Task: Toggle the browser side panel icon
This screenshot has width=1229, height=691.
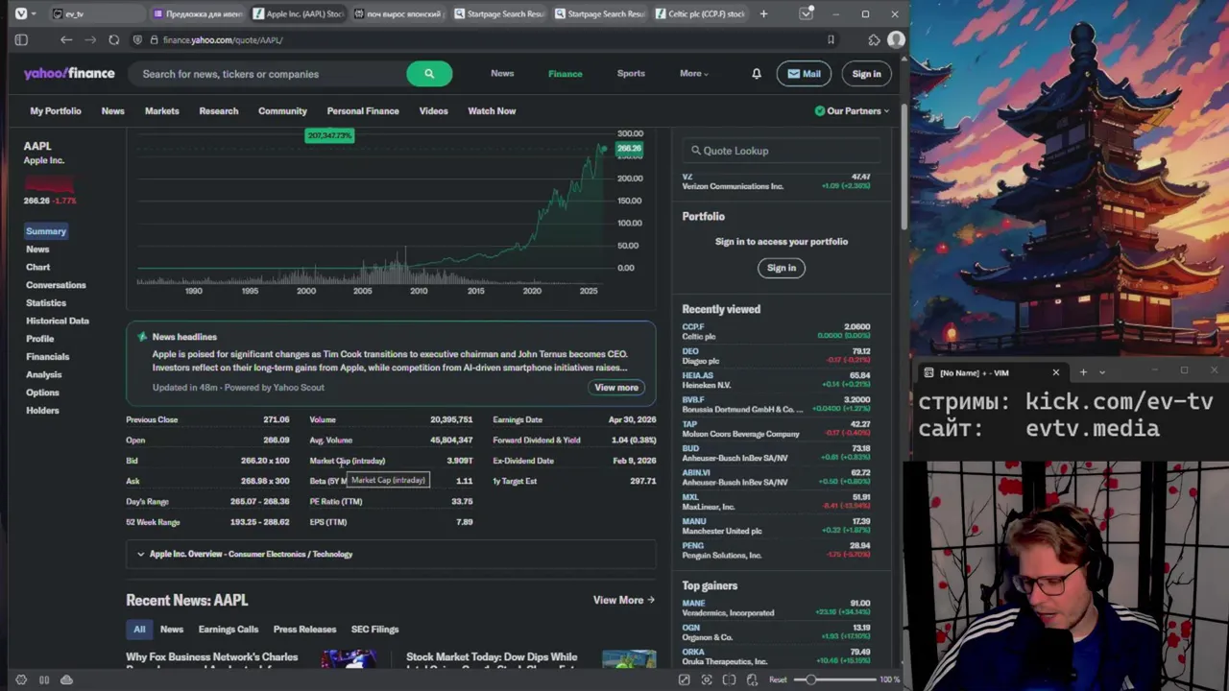Action: (21, 40)
